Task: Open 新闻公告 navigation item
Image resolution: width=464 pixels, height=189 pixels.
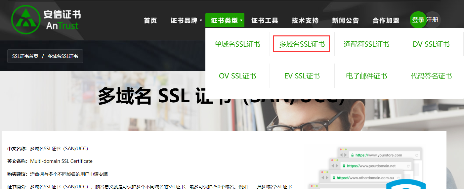Action: pos(345,21)
